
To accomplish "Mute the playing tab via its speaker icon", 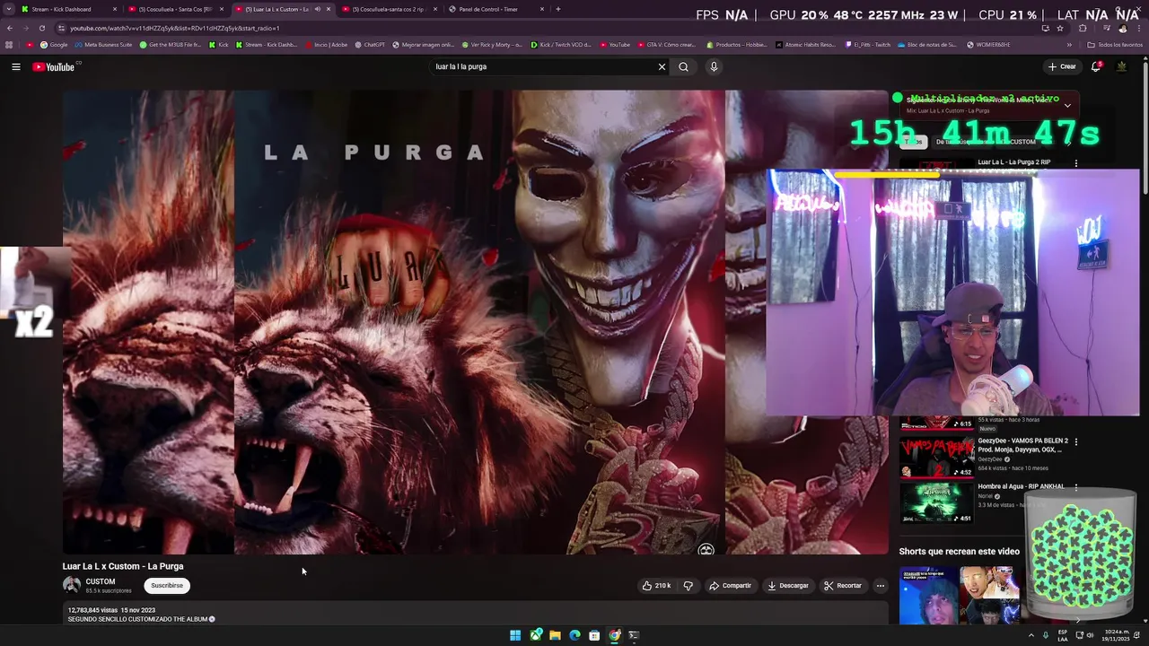I will click(x=317, y=9).
